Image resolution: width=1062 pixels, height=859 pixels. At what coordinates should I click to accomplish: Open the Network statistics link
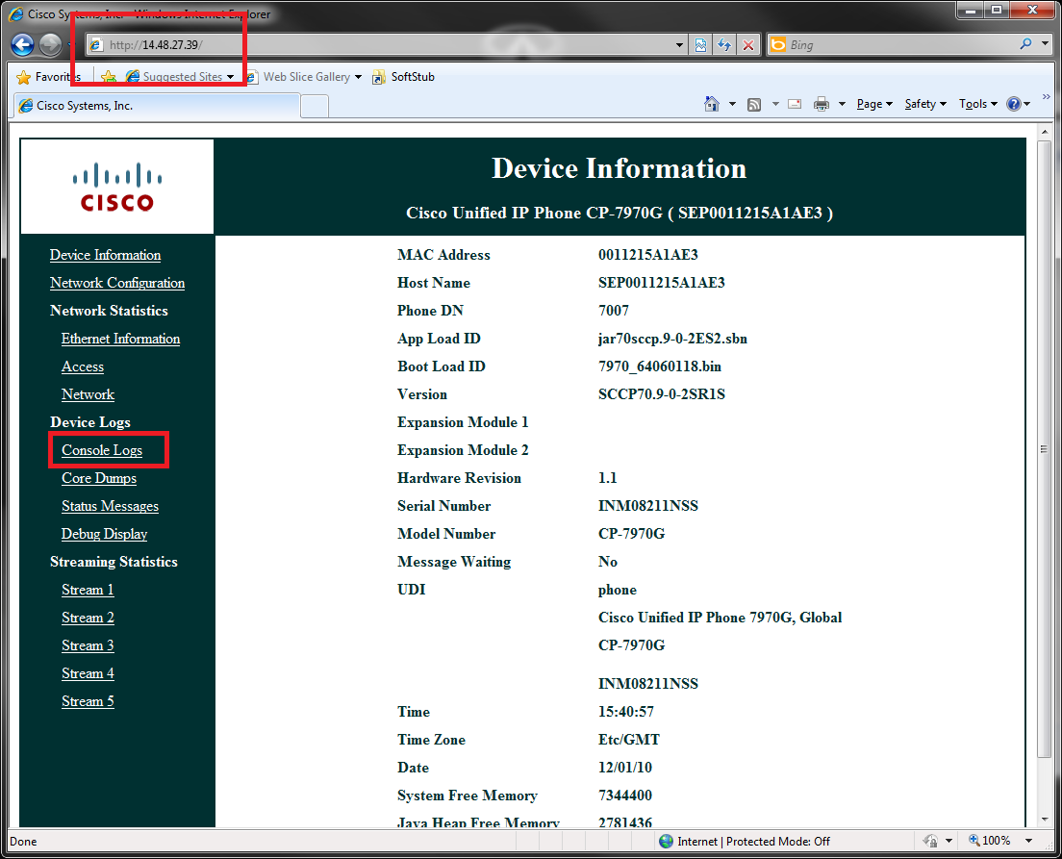coord(88,394)
